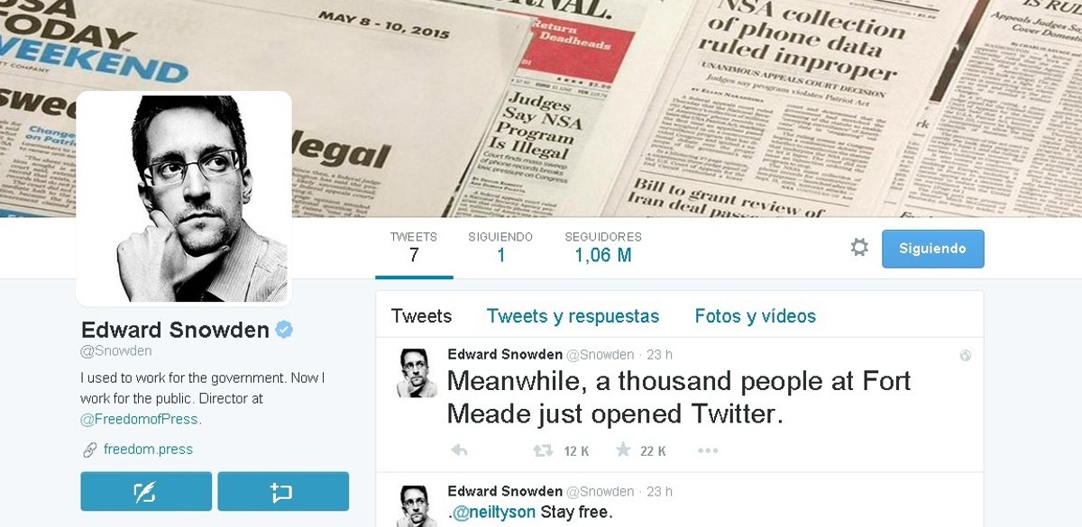
Task: Open the Fotos y vídeos tab
Action: click(755, 316)
